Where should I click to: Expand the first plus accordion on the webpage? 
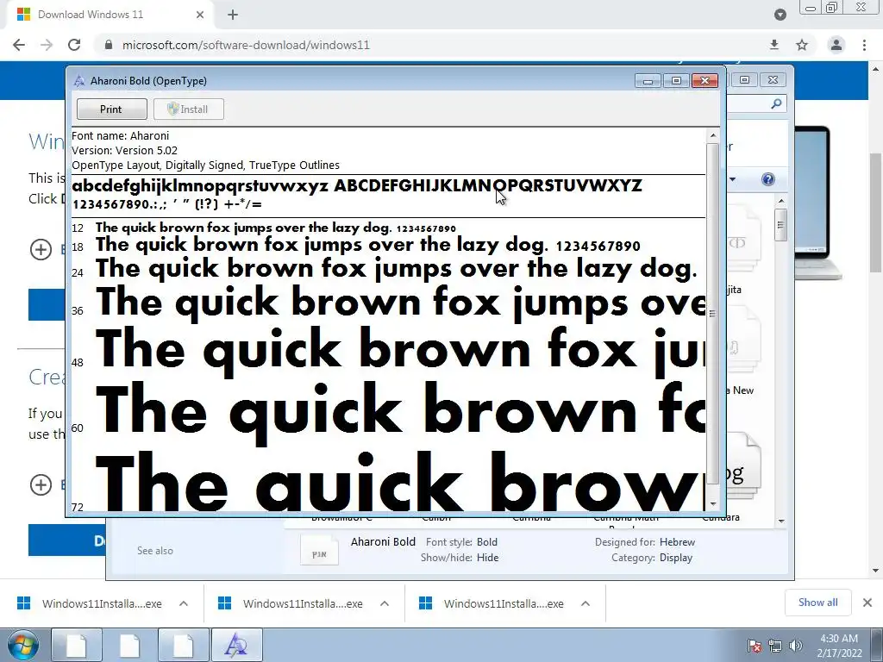pyautogui.click(x=41, y=249)
